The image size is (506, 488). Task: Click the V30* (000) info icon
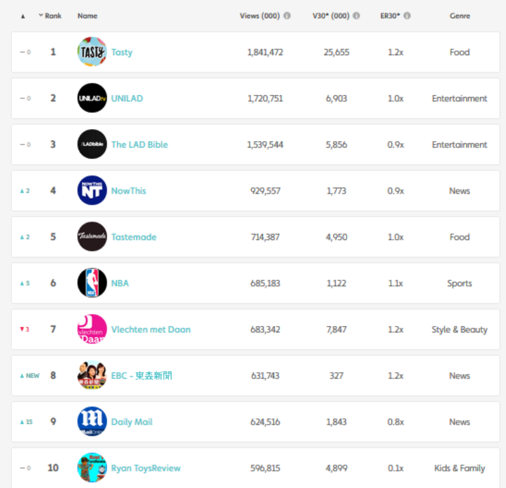pyautogui.click(x=356, y=15)
